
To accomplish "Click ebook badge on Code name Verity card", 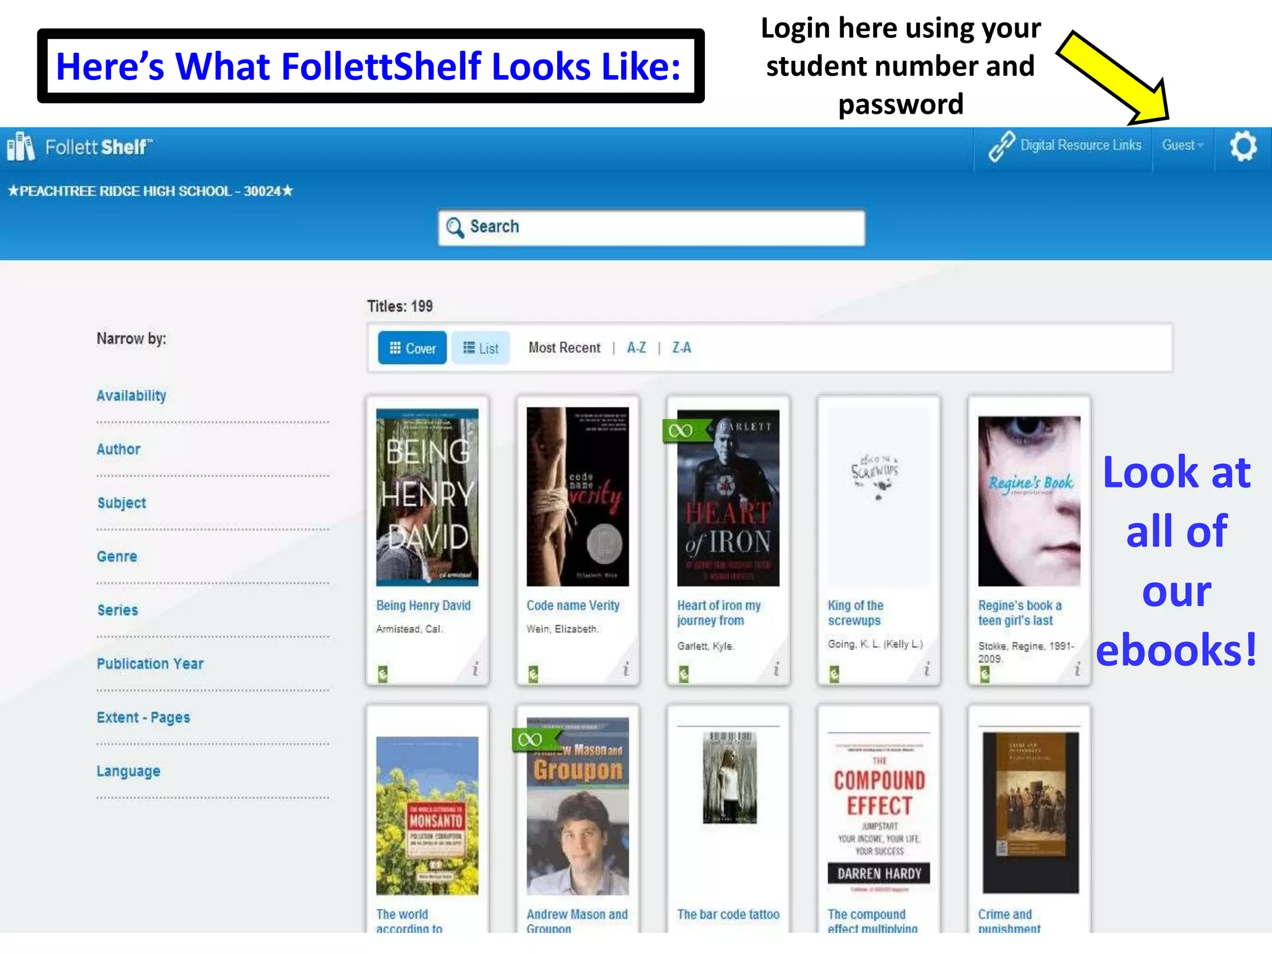I will [533, 674].
